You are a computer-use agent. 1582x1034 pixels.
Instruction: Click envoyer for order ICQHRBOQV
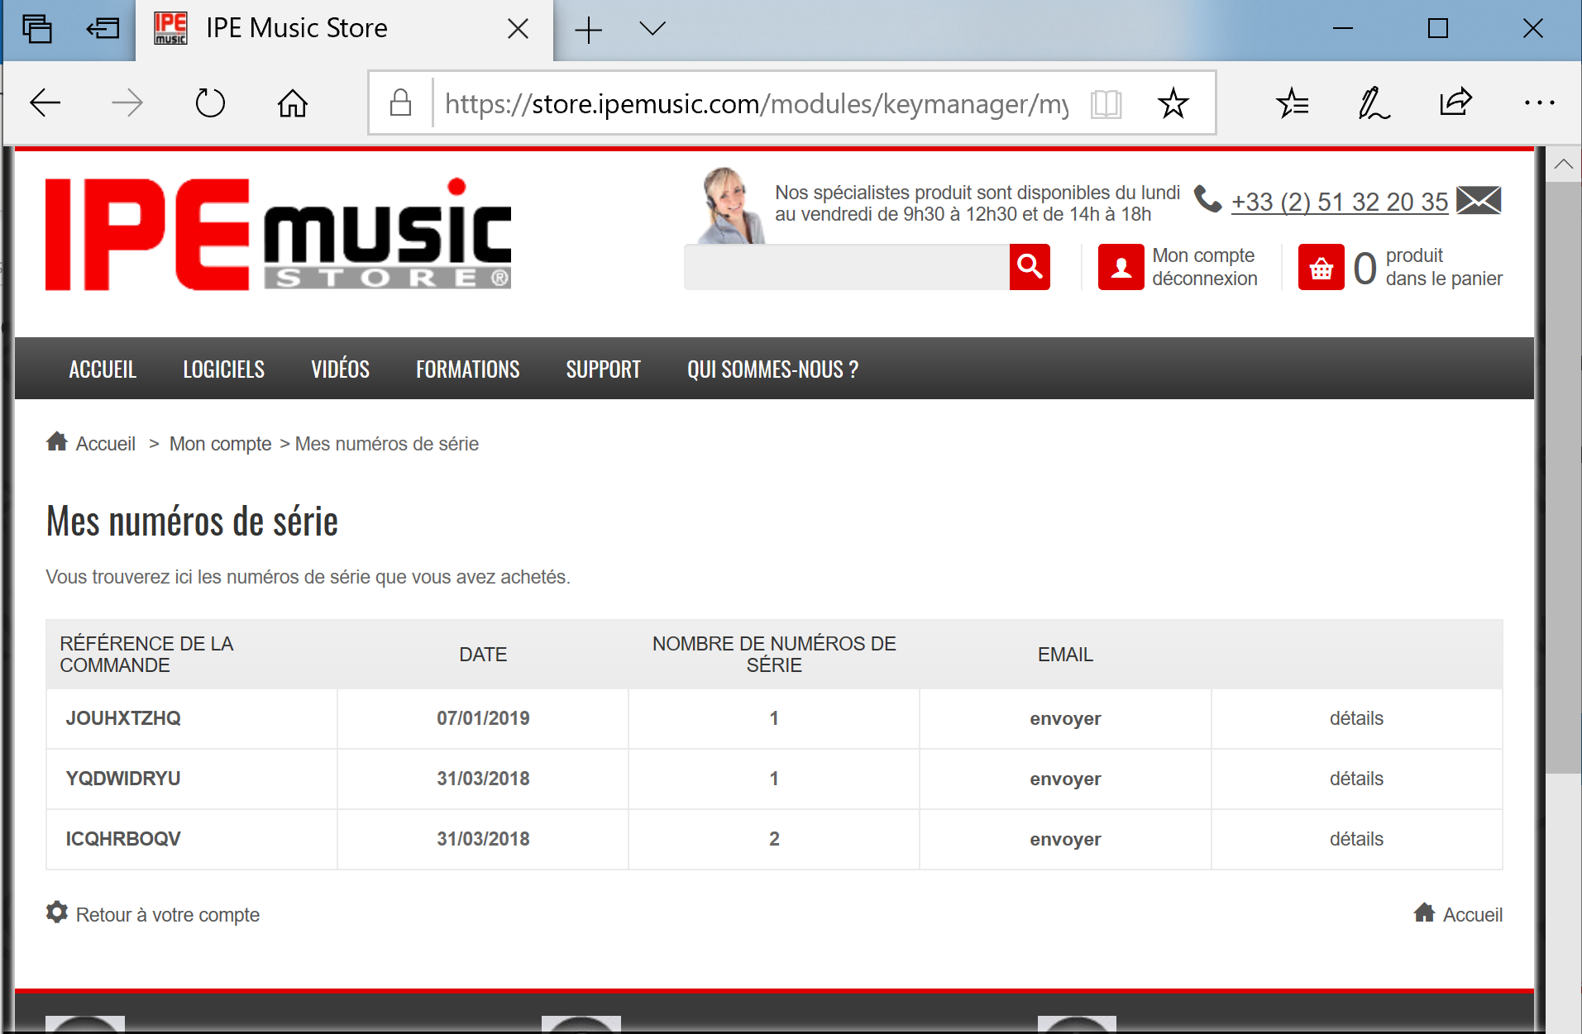click(x=1064, y=839)
